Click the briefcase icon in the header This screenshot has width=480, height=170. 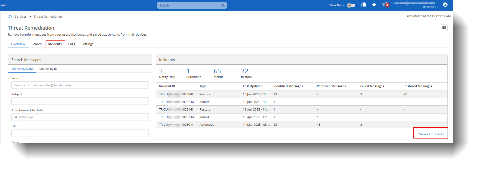(363, 5)
